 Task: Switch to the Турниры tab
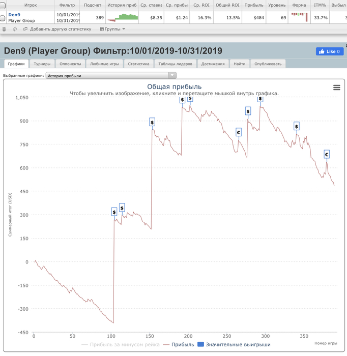point(42,64)
